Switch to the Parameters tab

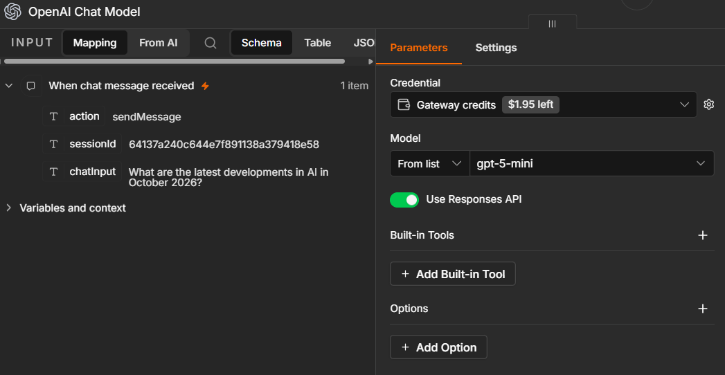pyautogui.click(x=419, y=48)
